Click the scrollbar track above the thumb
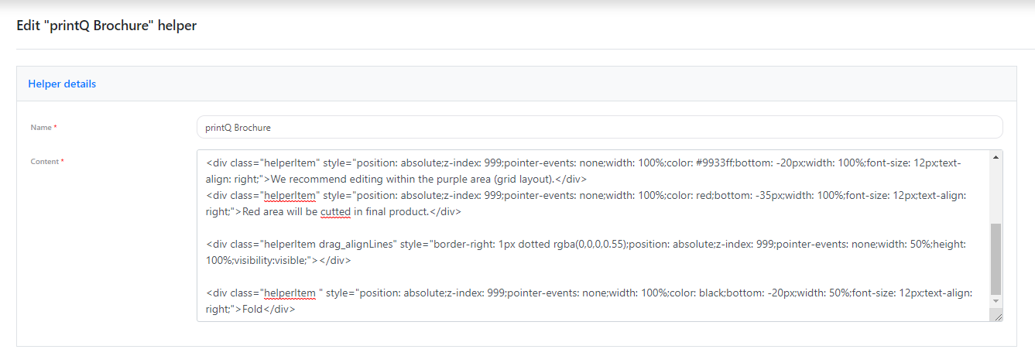Screen dimensions: 1035x363 pos(996,193)
